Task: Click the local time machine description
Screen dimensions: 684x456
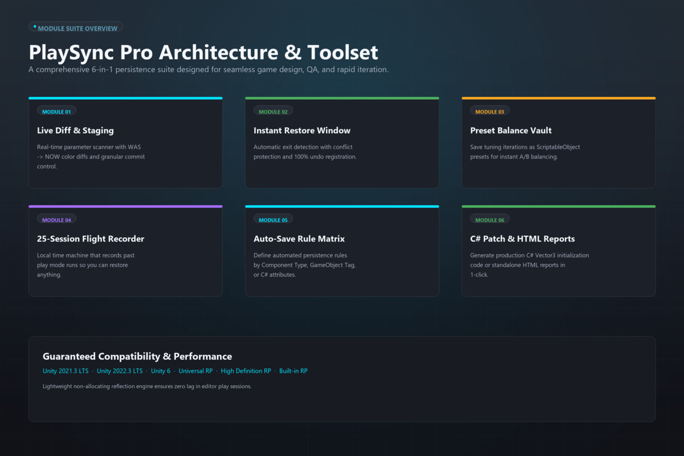Action: click(86, 265)
